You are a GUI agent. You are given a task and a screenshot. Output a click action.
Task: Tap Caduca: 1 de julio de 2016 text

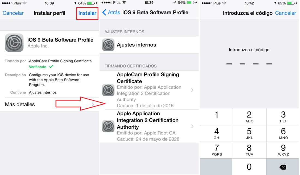pyautogui.click(x=145, y=106)
